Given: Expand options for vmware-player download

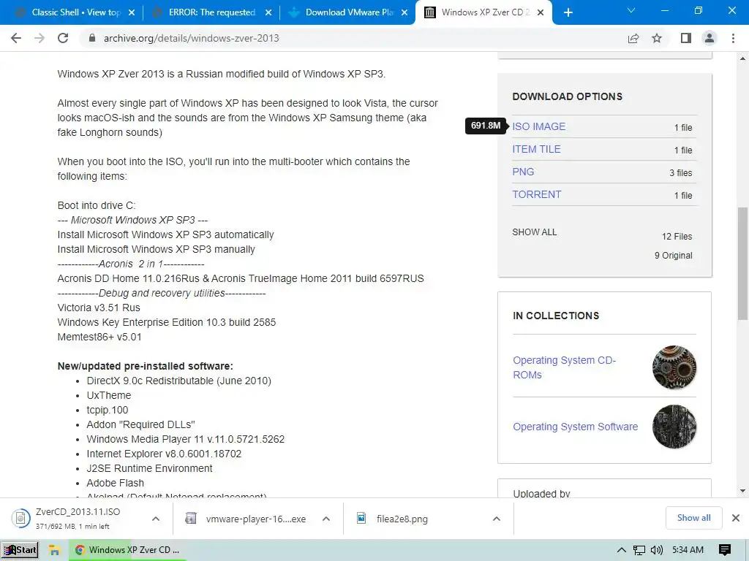Looking at the screenshot, I should [x=326, y=519].
